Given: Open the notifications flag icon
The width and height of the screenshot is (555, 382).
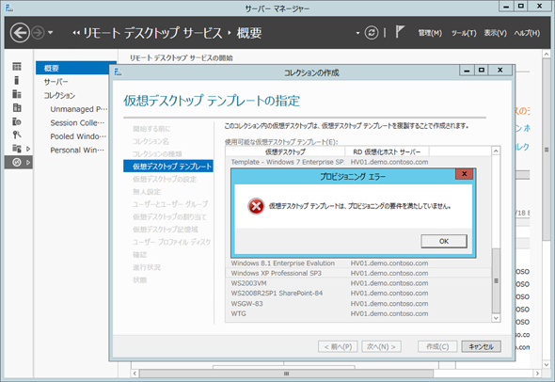Looking at the screenshot, I should [400, 32].
